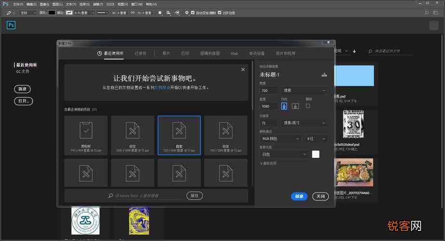Click the white background color swatch
The image size is (445, 241).
point(316,154)
